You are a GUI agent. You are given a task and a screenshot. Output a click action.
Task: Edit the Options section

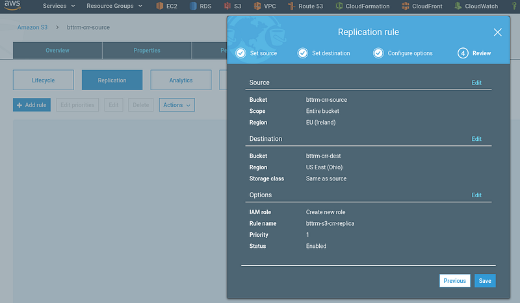click(476, 195)
